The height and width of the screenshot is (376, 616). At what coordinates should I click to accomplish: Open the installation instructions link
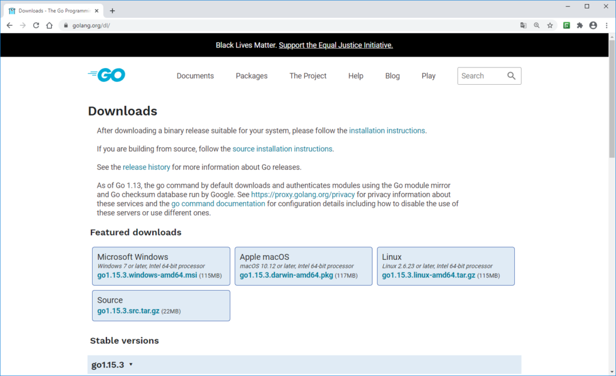(x=387, y=131)
